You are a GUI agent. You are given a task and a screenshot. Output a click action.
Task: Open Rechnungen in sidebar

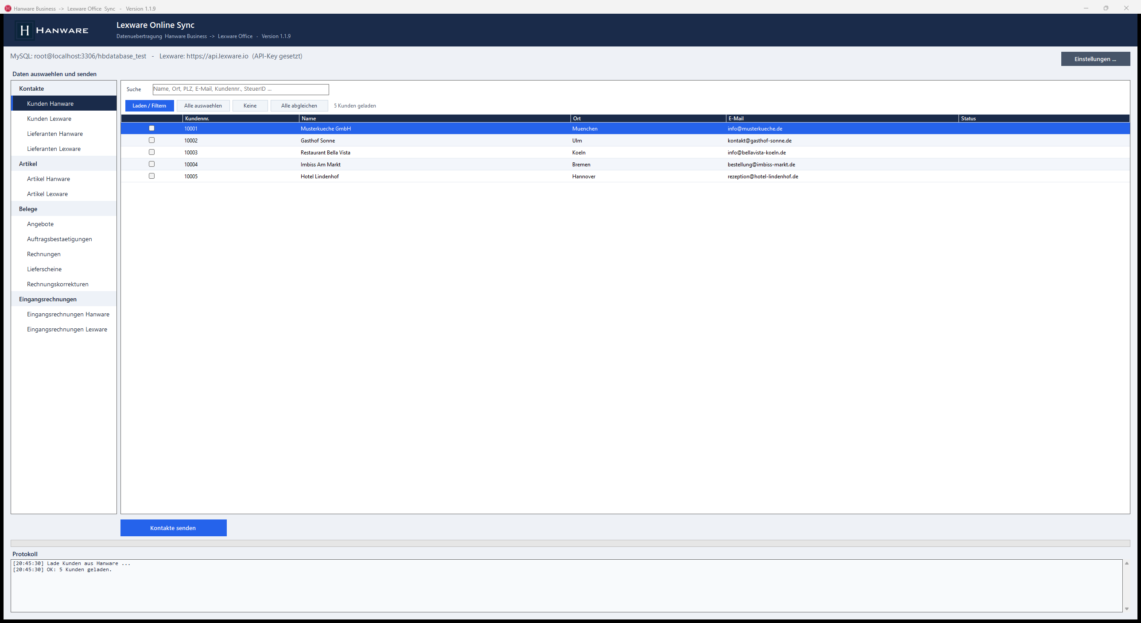[x=64, y=254]
